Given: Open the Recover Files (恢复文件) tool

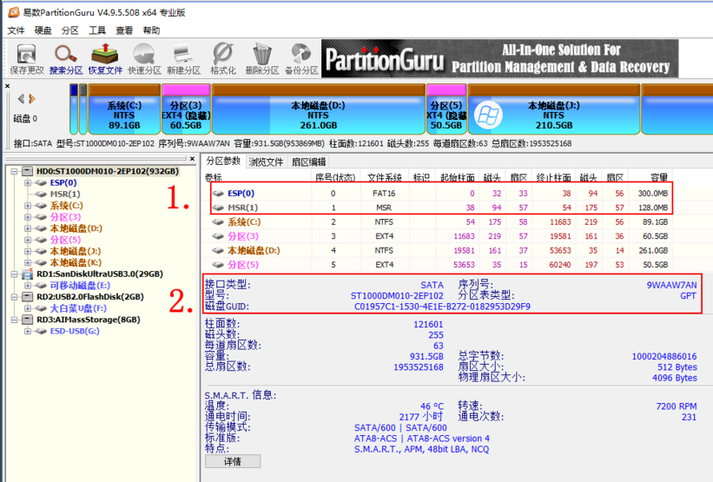Looking at the screenshot, I should click(105, 57).
